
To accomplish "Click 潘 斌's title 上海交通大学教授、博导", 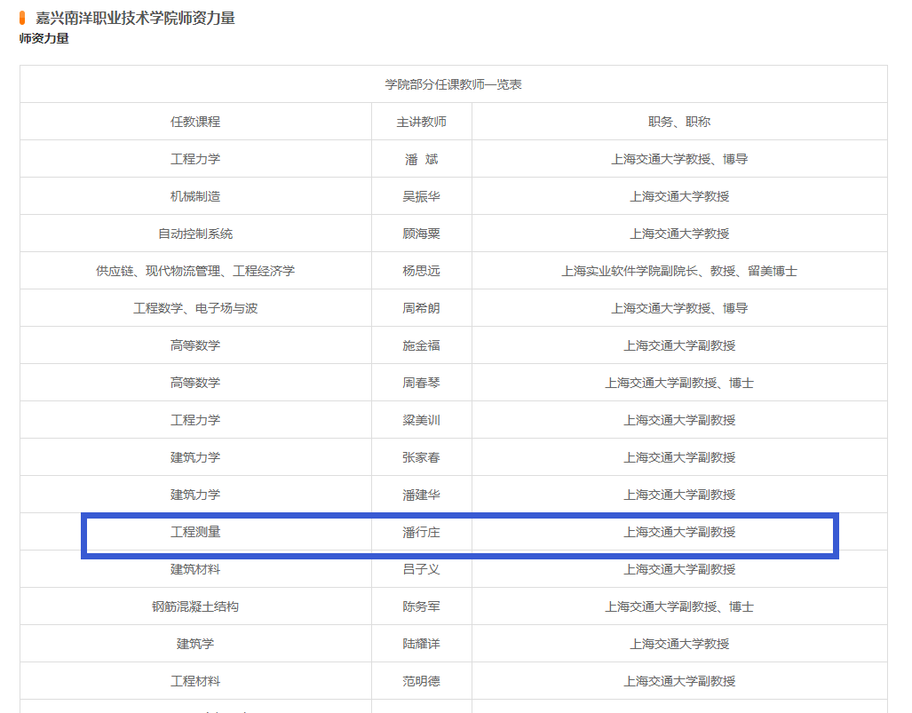I will [679, 159].
